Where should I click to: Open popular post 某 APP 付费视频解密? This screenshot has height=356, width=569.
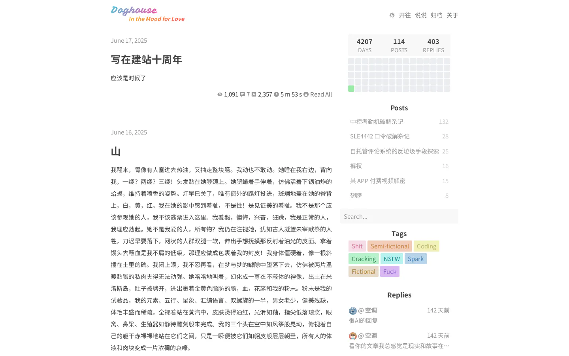tap(378, 181)
